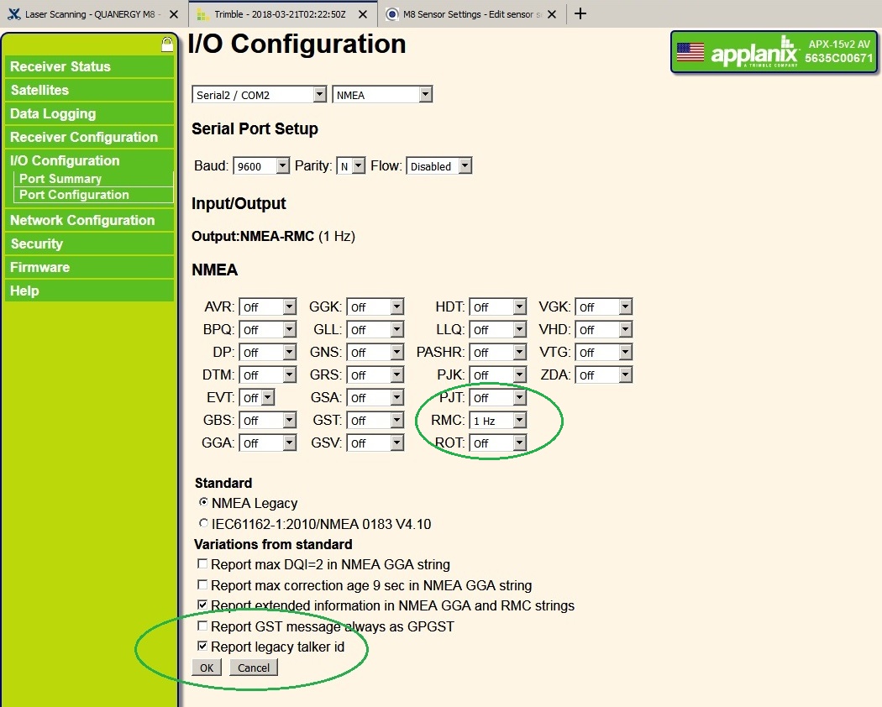Open a new browser tab with plus icon

(580, 13)
